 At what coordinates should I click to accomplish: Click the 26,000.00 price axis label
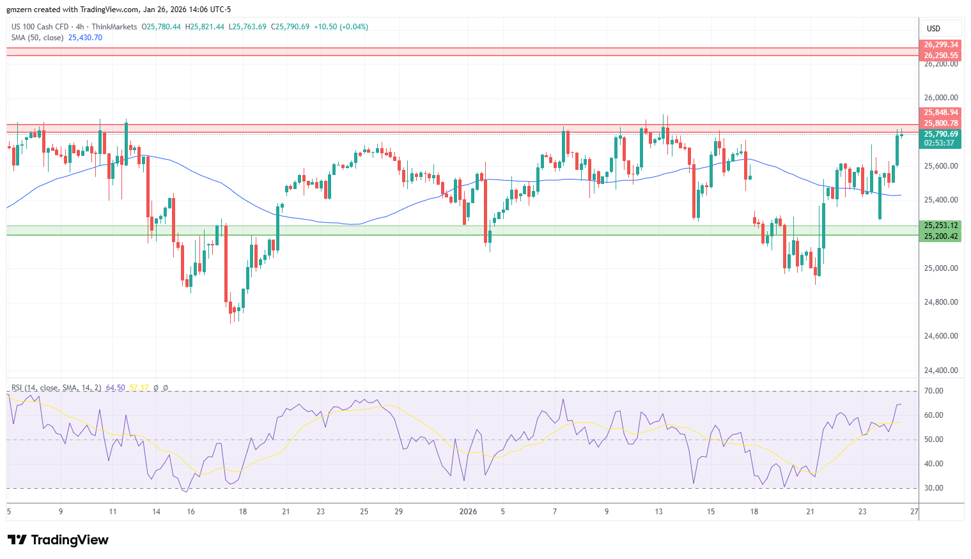point(941,98)
